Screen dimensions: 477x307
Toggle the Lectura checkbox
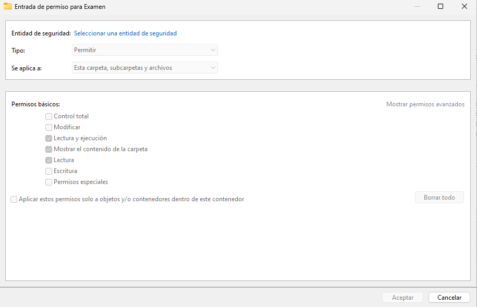pyautogui.click(x=49, y=161)
